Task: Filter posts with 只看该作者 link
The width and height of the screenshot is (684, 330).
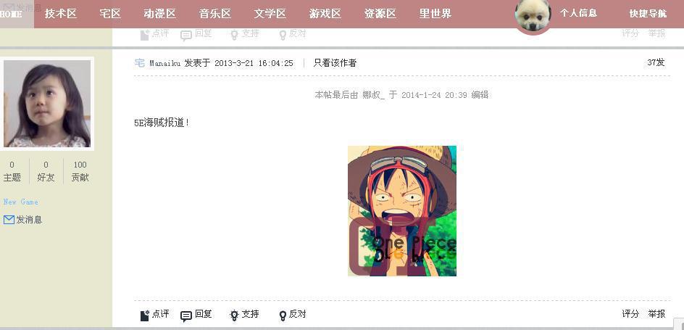Action: tap(335, 63)
